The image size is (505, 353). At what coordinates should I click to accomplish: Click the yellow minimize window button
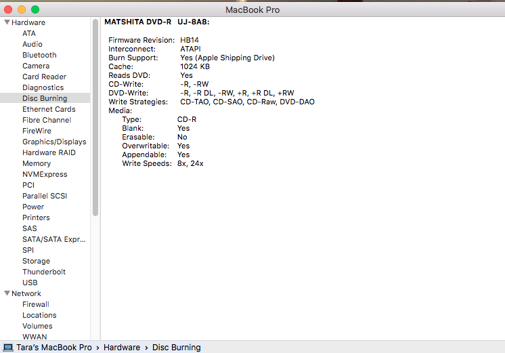[22, 9]
